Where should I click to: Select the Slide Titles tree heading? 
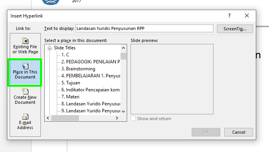tap(65, 48)
